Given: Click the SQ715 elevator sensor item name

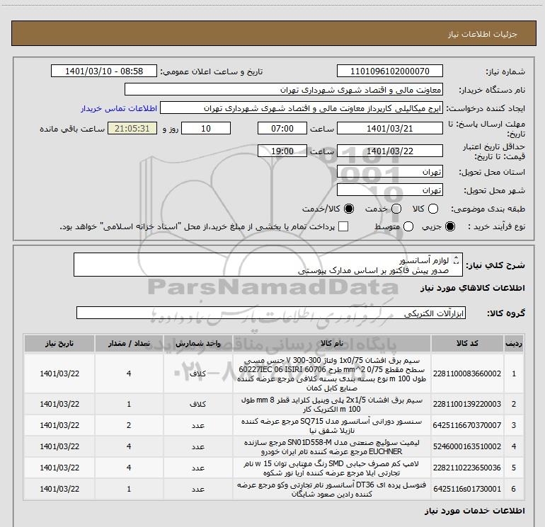Looking at the screenshot, I should [x=331, y=426].
